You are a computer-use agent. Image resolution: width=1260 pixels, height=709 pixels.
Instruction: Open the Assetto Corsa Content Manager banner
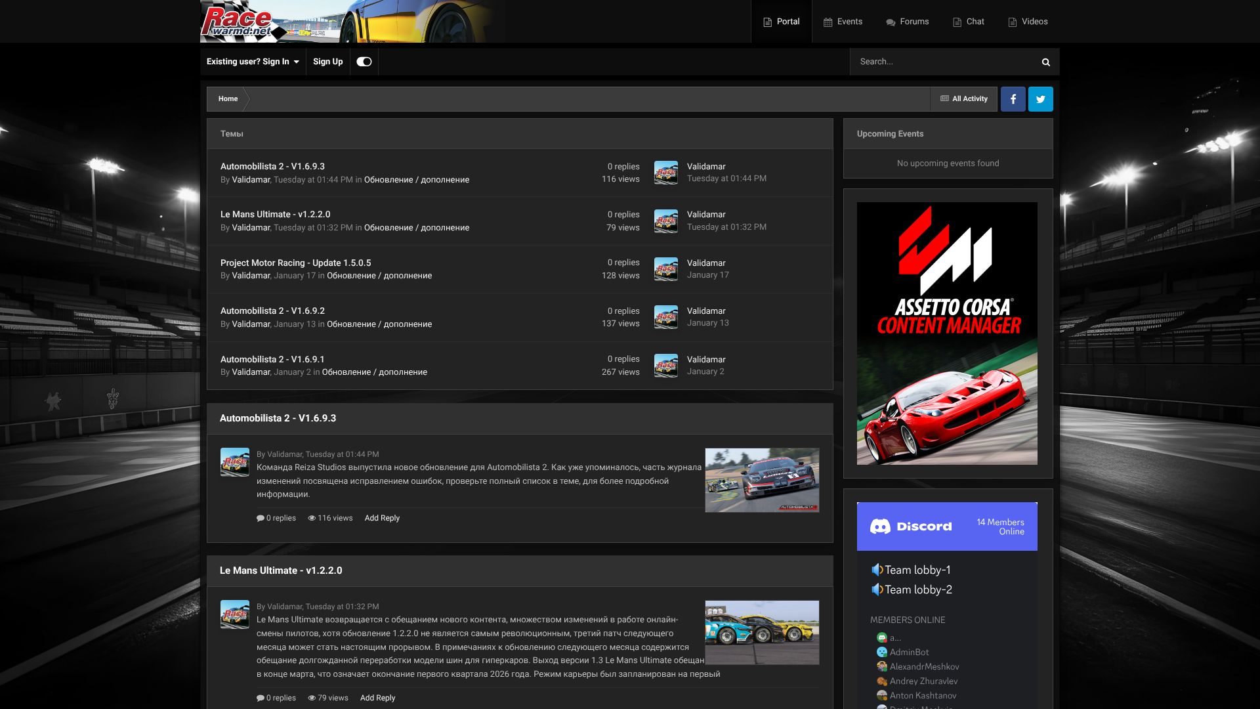(947, 333)
